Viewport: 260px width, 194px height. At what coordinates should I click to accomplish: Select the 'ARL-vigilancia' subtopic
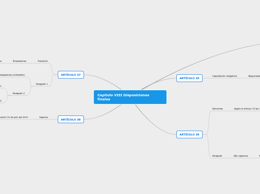(241, 156)
